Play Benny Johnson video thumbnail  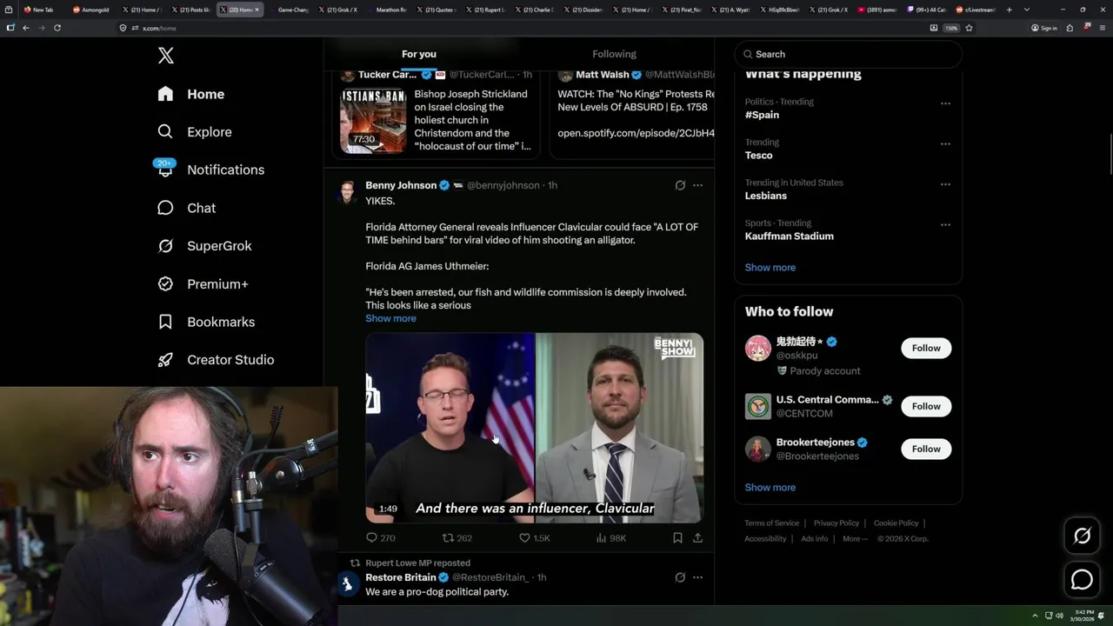[x=534, y=428]
